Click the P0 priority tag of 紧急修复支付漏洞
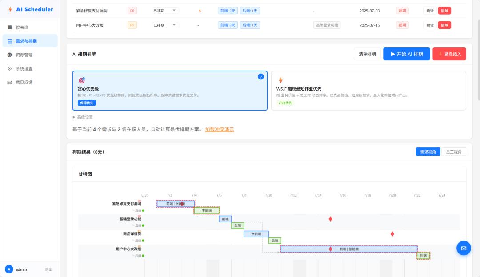The width and height of the screenshot is (480, 277). click(132, 11)
